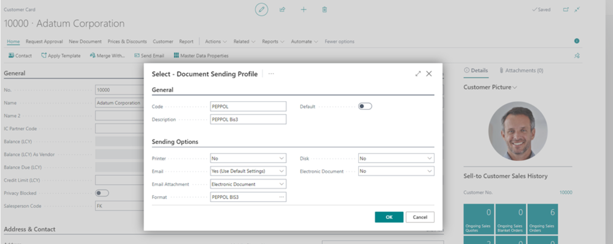Click the customer picture thumbnail
Viewport: 613px width, 244px height.
click(518, 131)
